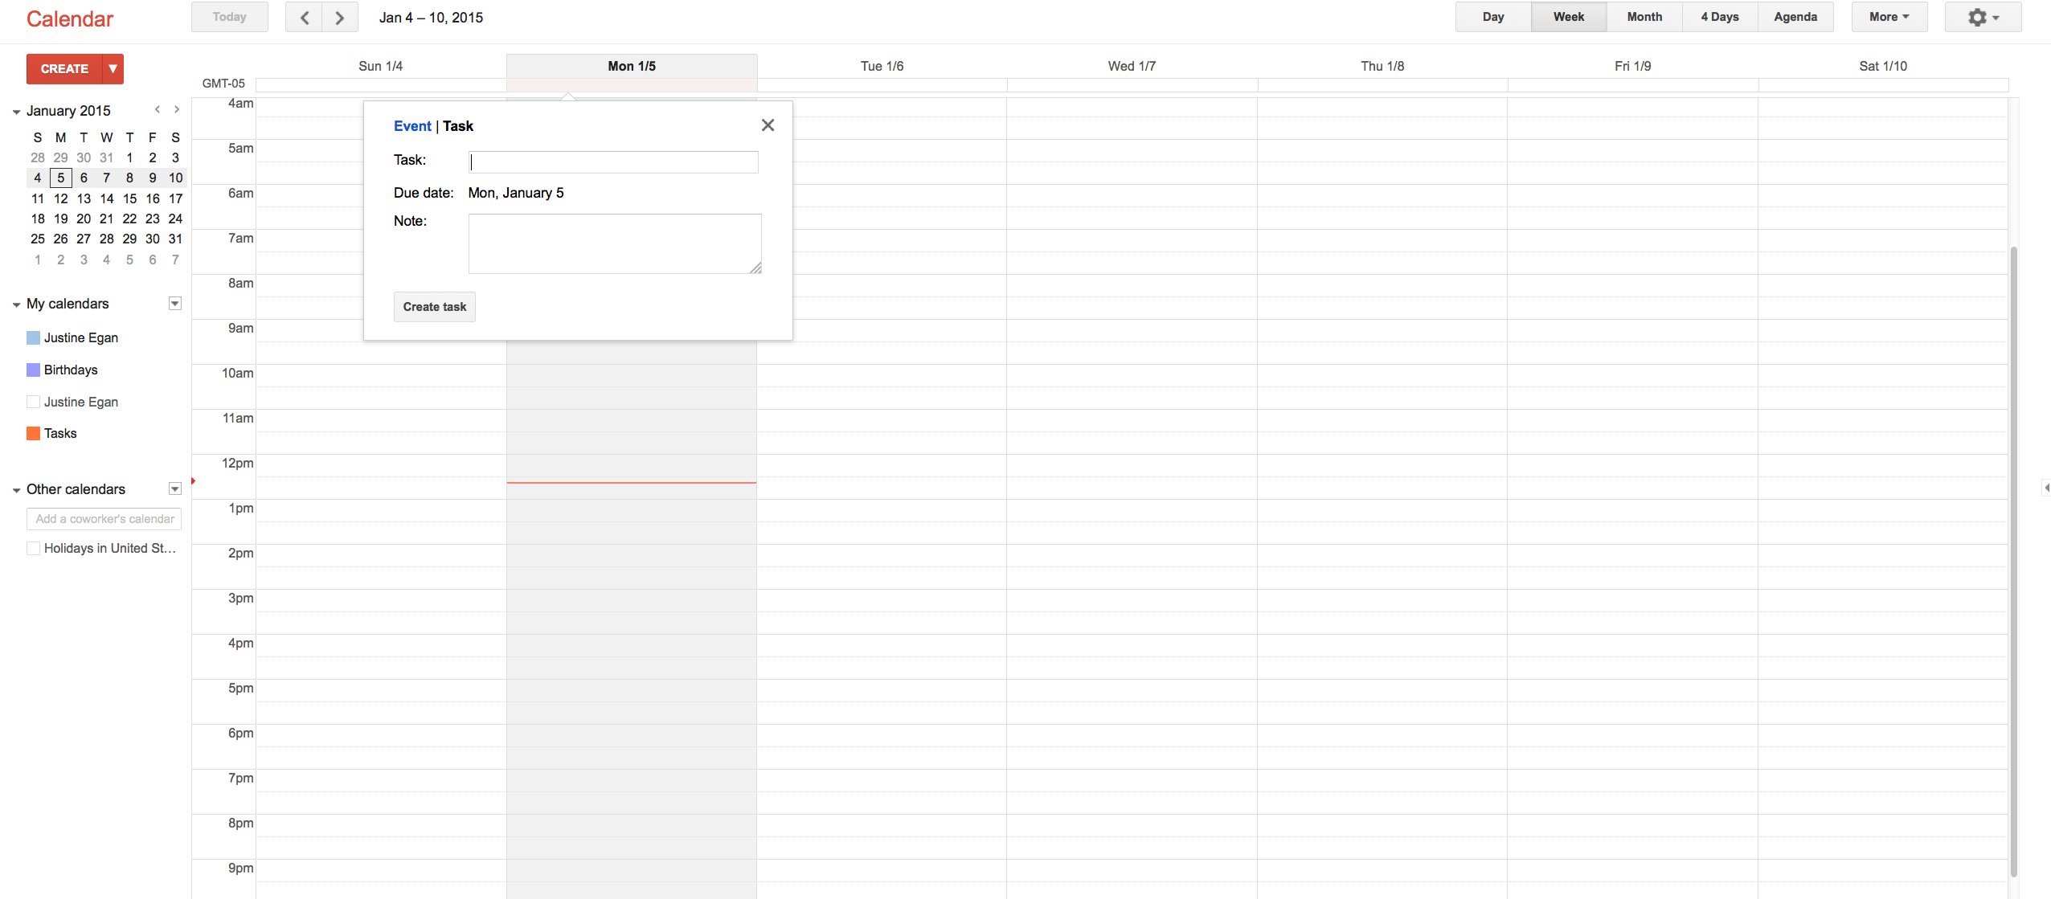This screenshot has height=899, width=2051.
Task: Click the Create task button
Action: pyautogui.click(x=434, y=307)
